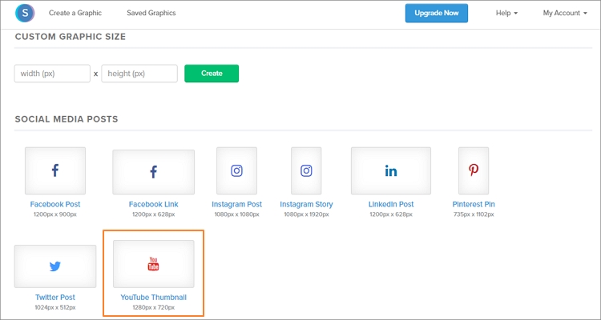Open the Instagram Story text link
Viewport: 601px width, 320px height.
306,205
